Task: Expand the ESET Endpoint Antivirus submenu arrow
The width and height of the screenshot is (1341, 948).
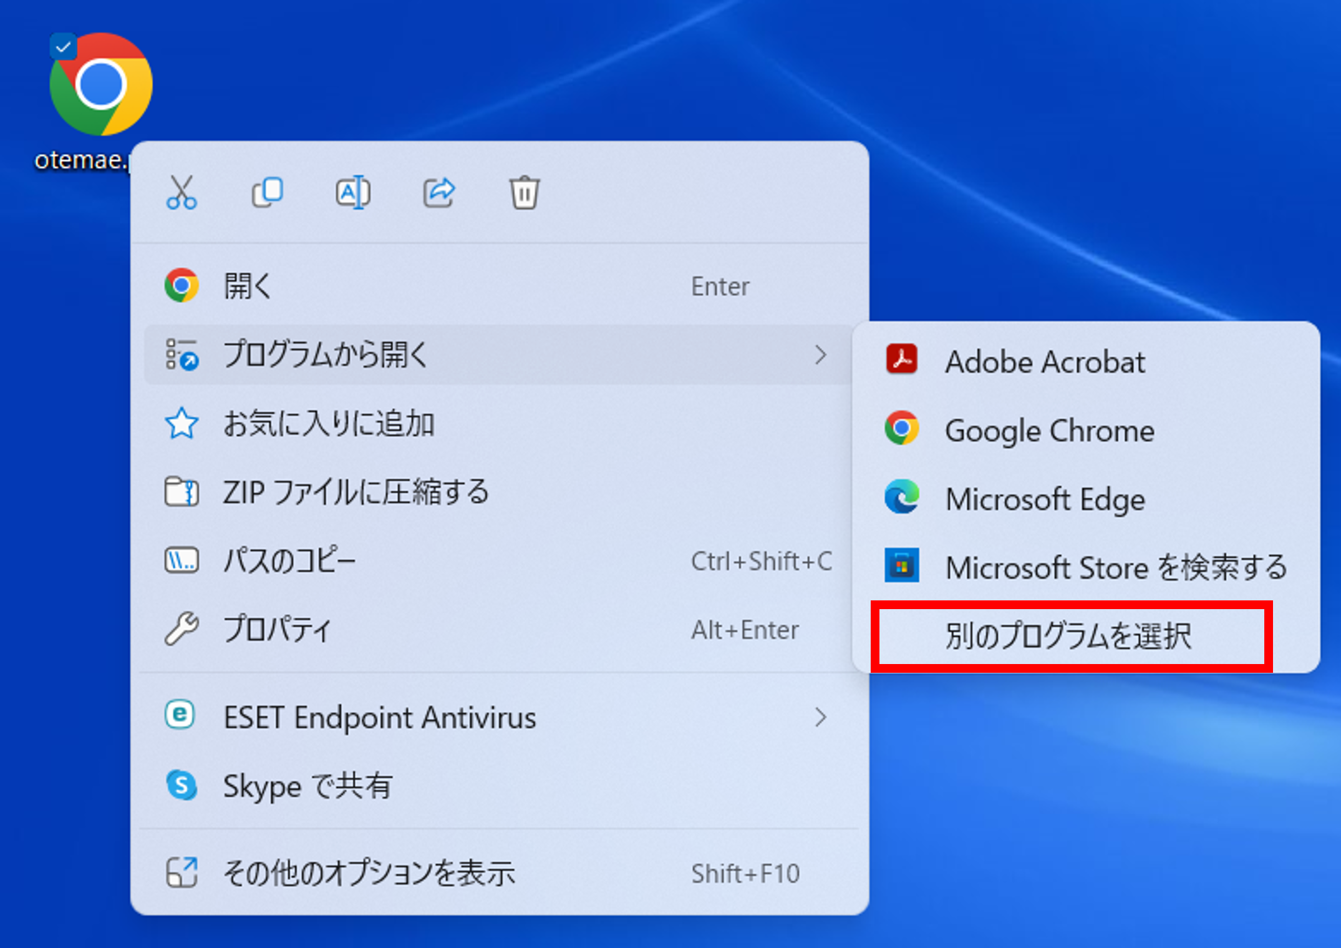Action: tap(821, 717)
